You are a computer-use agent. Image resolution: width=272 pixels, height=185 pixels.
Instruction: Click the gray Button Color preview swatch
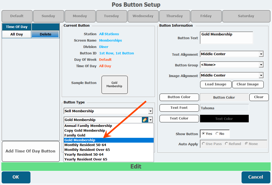224,98
